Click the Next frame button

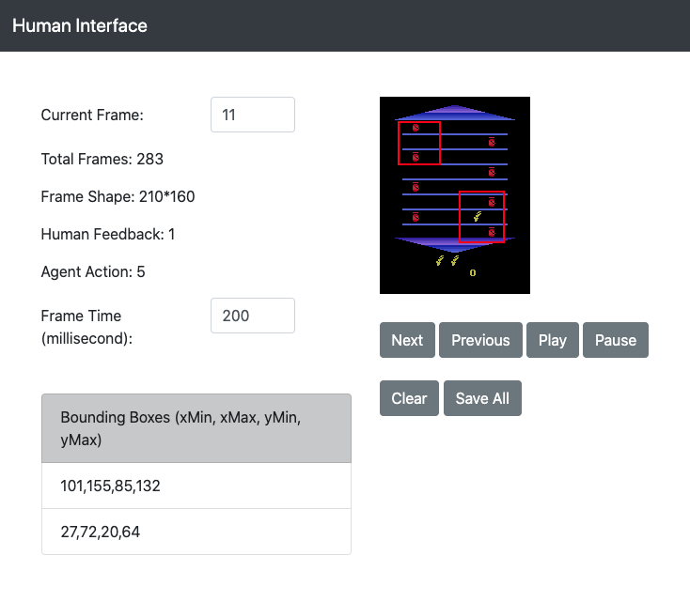coord(407,340)
